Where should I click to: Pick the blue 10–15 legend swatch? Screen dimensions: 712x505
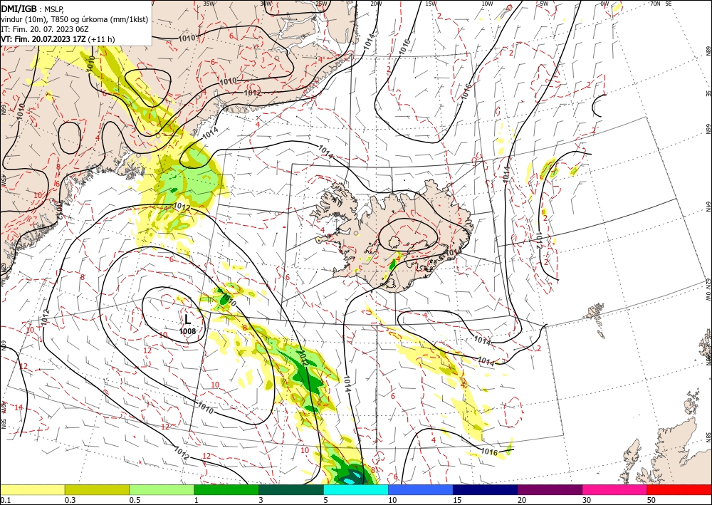421,489
